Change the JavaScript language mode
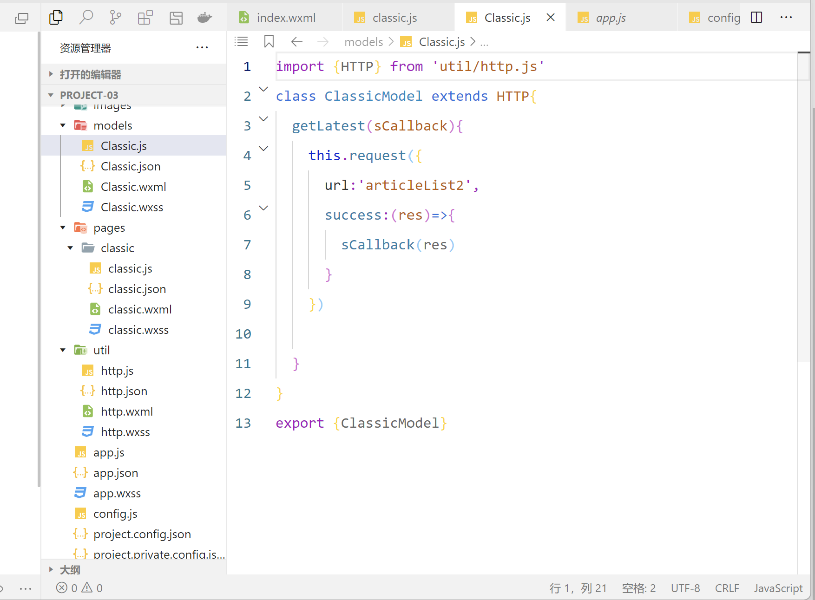This screenshot has width=815, height=600. point(778,588)
